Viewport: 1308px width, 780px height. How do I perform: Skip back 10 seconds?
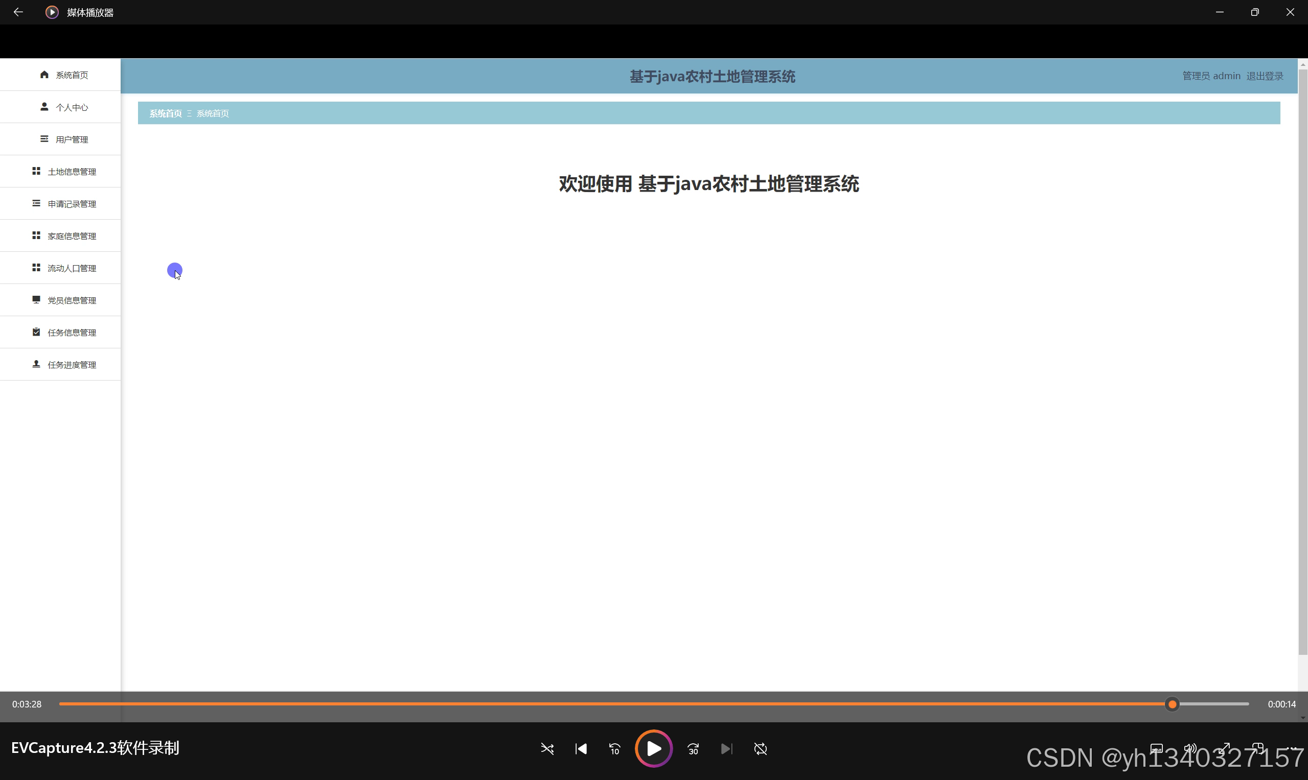click(x=614, y=748)
